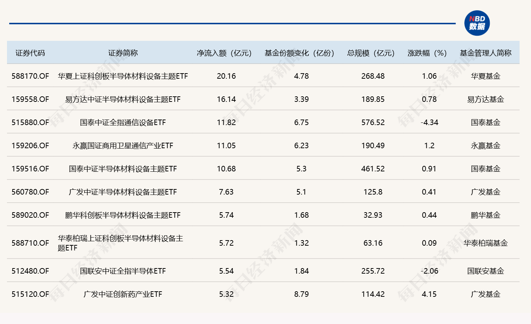The height and width of the screenshot is (324, 531).
Task: Select code 159206.OF
Action: [30, 146]
